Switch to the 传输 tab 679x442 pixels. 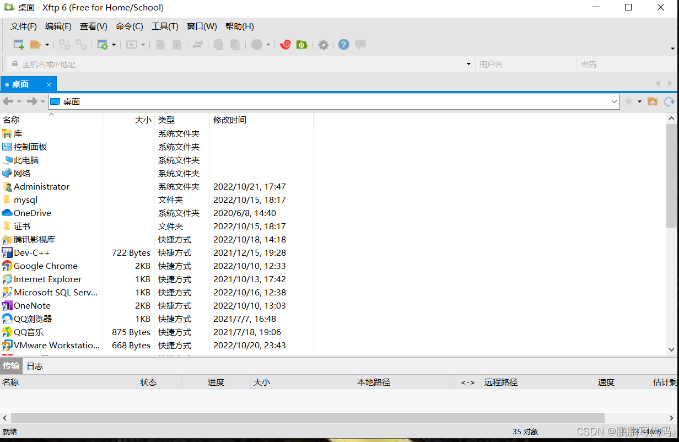pos(11,365)
